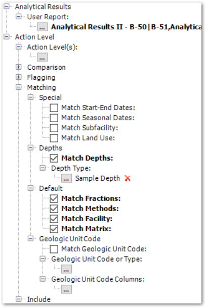This screenshot has height=308, width=206.
Task: Open the Action Level(s) ellipsis browse button
Action: 43,57
